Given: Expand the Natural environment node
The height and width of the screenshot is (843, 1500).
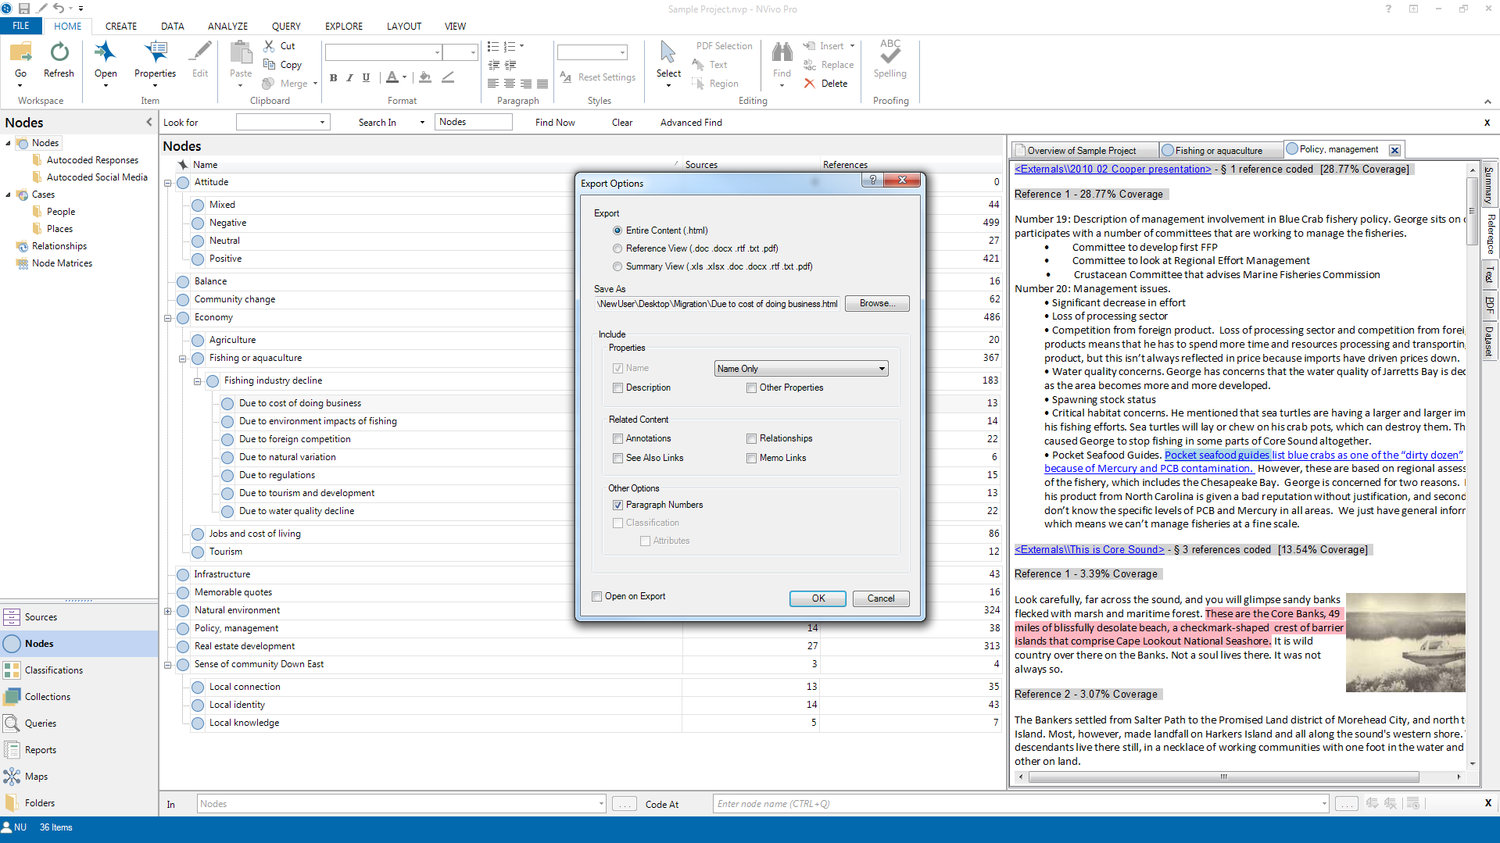Looking at the screenshot, I should pos(167,612).
